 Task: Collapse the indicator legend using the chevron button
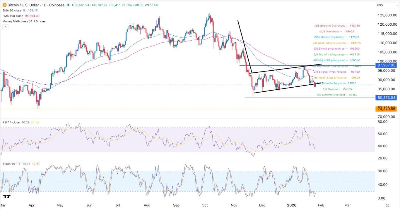(x=5, y=27)
